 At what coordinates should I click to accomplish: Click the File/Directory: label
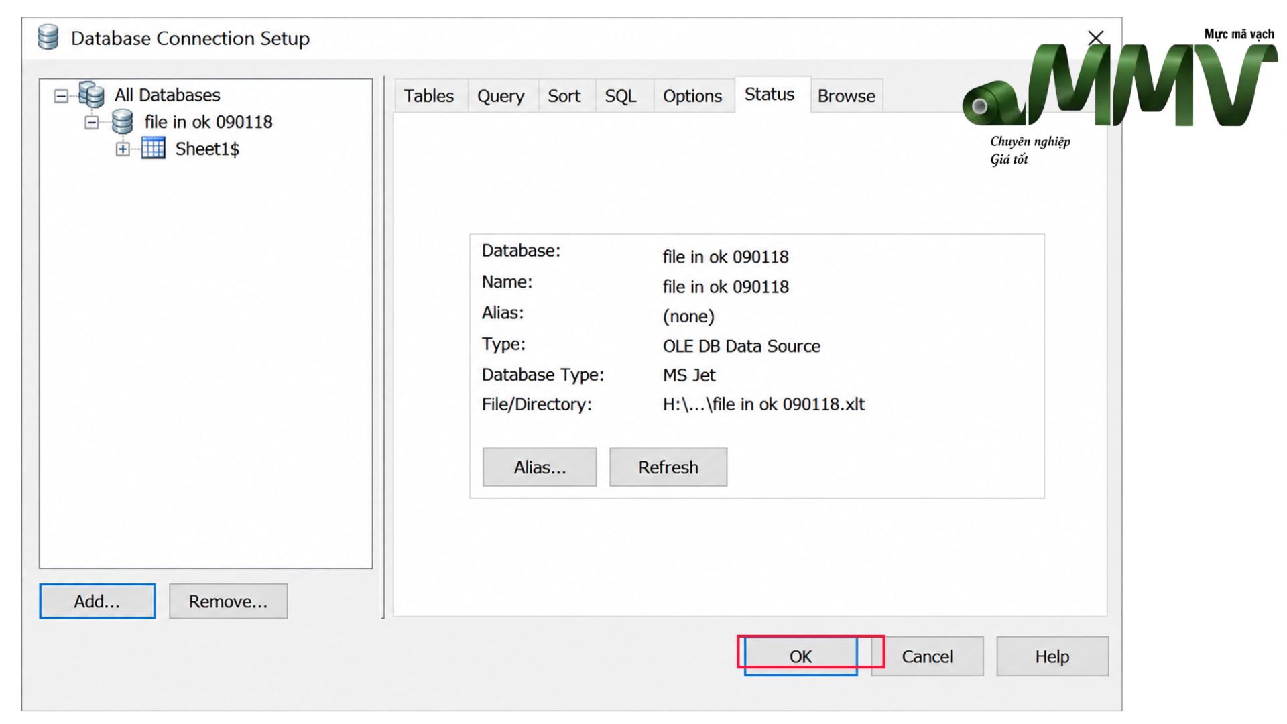point(537,404)
